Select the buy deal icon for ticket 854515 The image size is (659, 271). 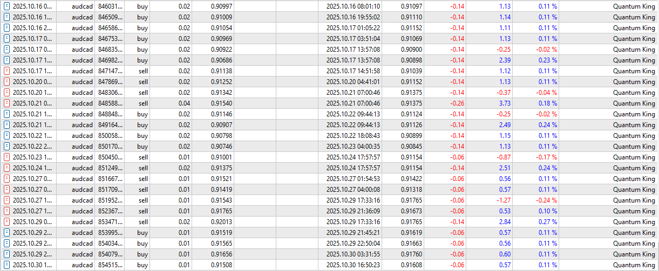(x=6, y=265)
